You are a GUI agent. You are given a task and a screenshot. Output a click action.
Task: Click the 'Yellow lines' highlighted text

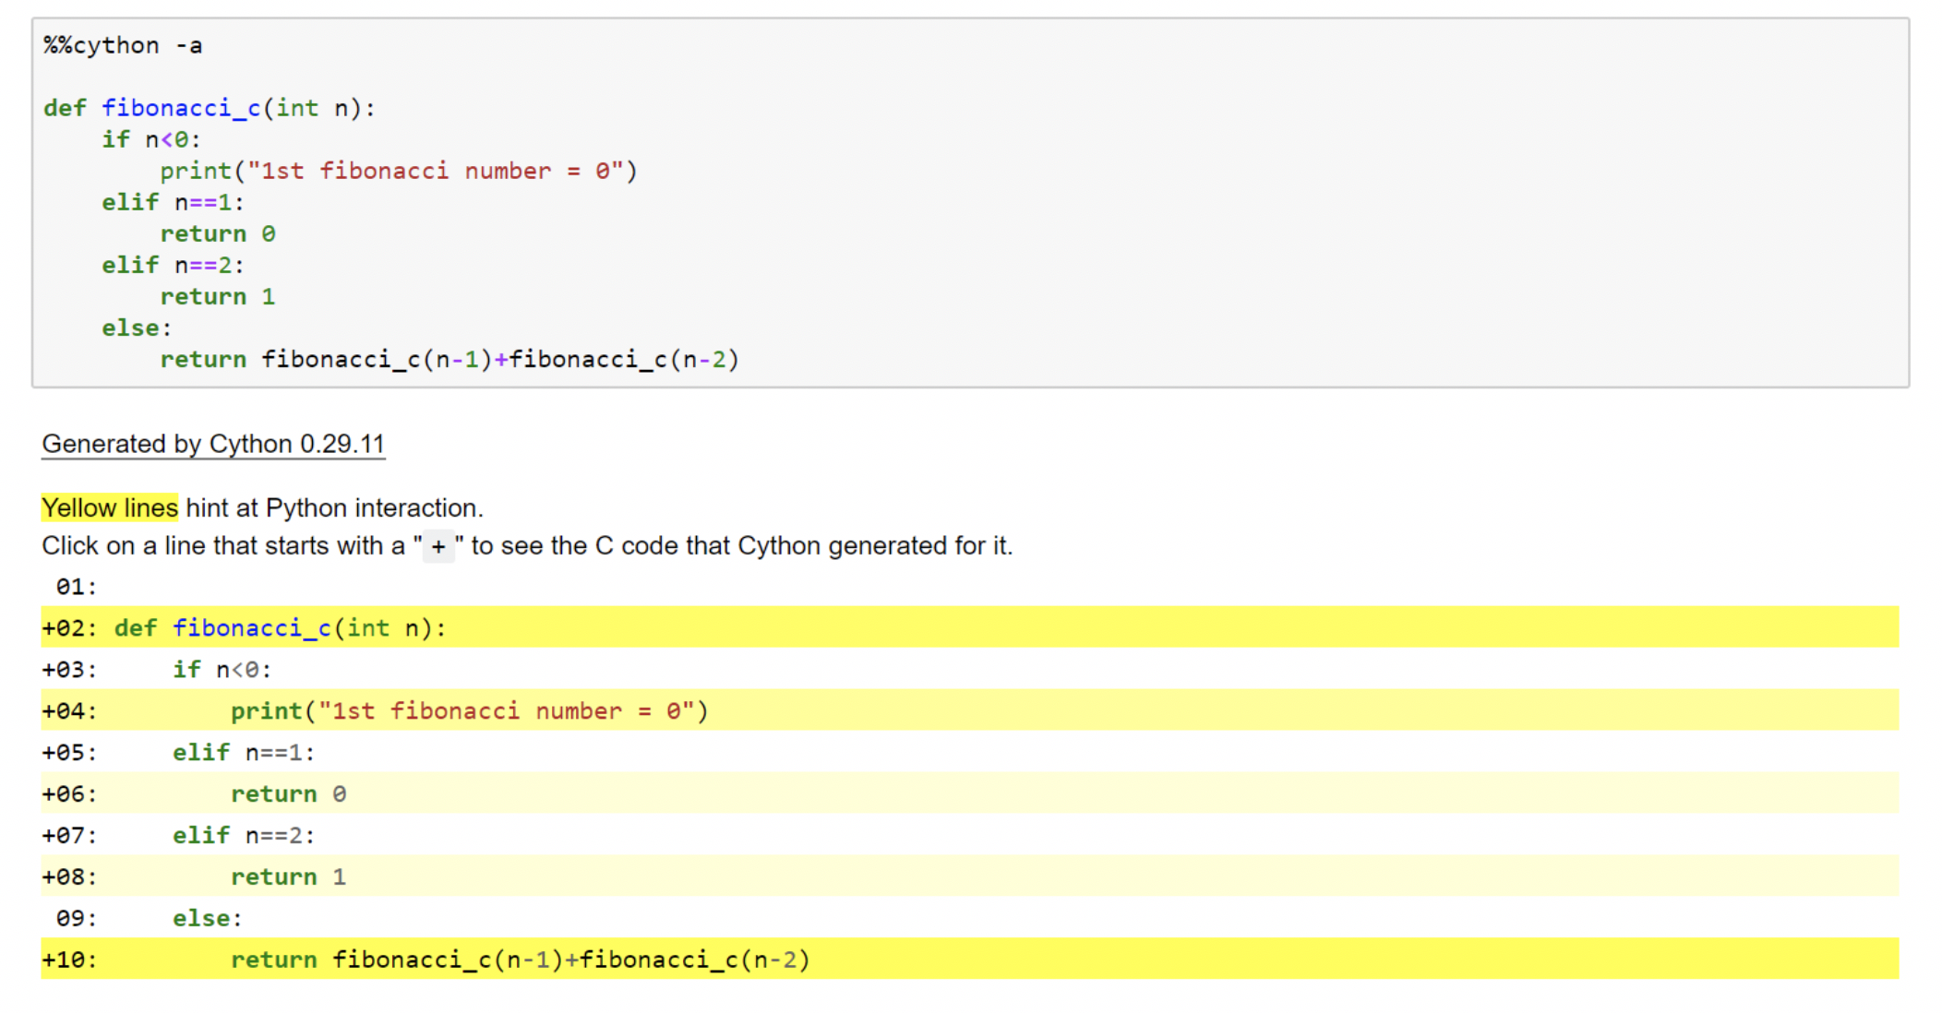[109, 508]
